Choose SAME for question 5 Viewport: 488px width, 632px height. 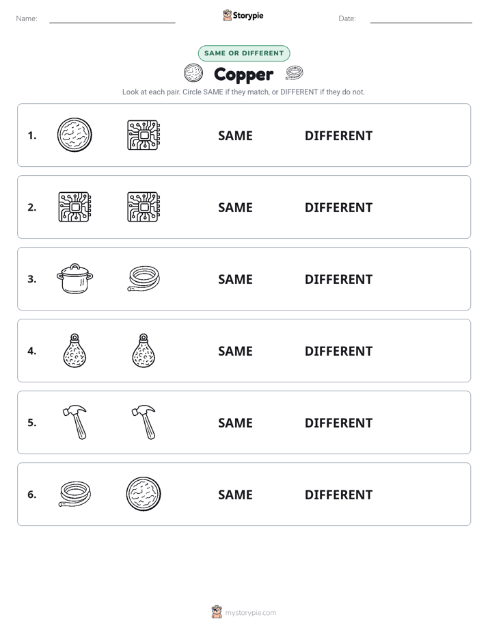[x=235, y=423]
